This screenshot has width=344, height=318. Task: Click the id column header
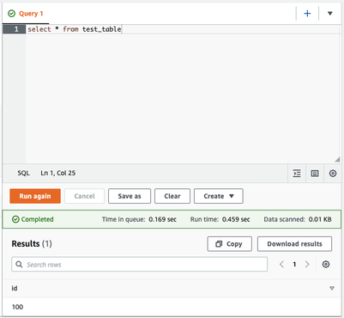point(15,288)
